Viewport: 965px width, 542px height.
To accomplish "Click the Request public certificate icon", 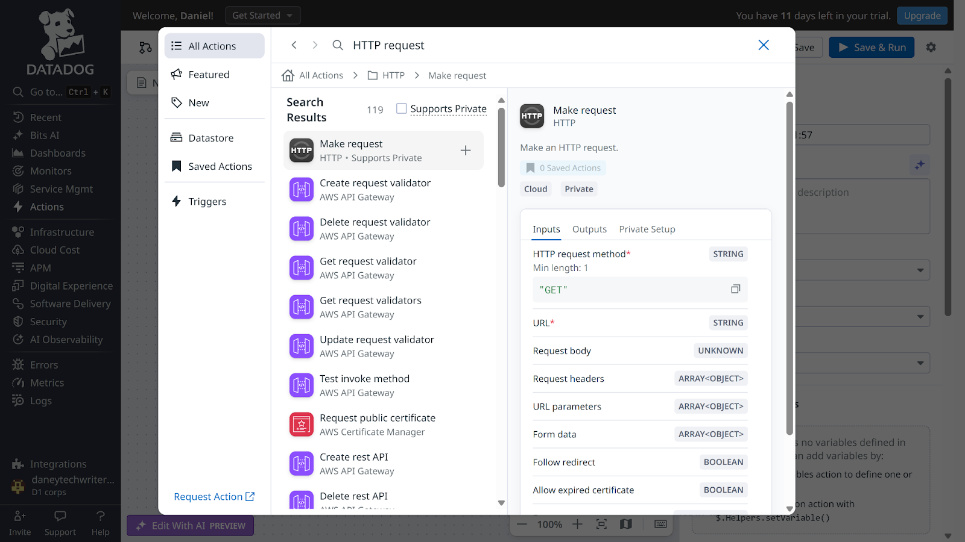I will tap(302, 425).
